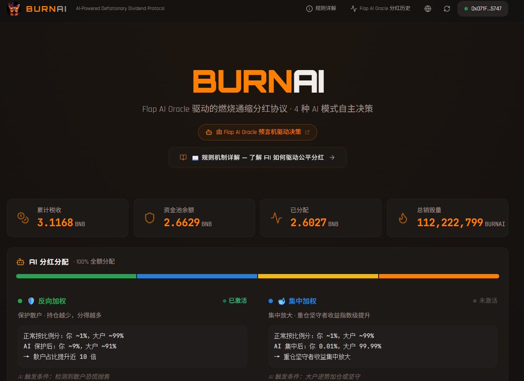Click the coins icon beside 累计税收
Screen dimensions: 524x381
coord(23,218)
